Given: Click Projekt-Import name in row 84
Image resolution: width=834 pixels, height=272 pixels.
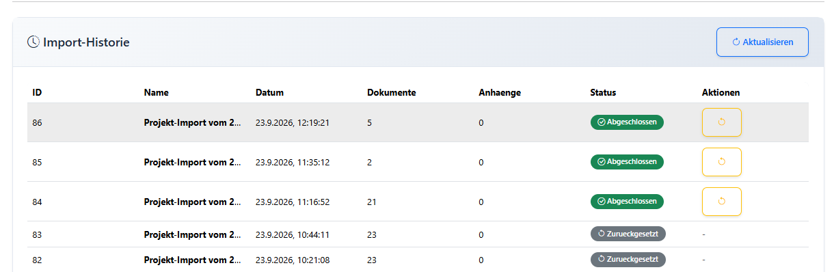Looking at the screenshot, I should [x=193, y=202].
